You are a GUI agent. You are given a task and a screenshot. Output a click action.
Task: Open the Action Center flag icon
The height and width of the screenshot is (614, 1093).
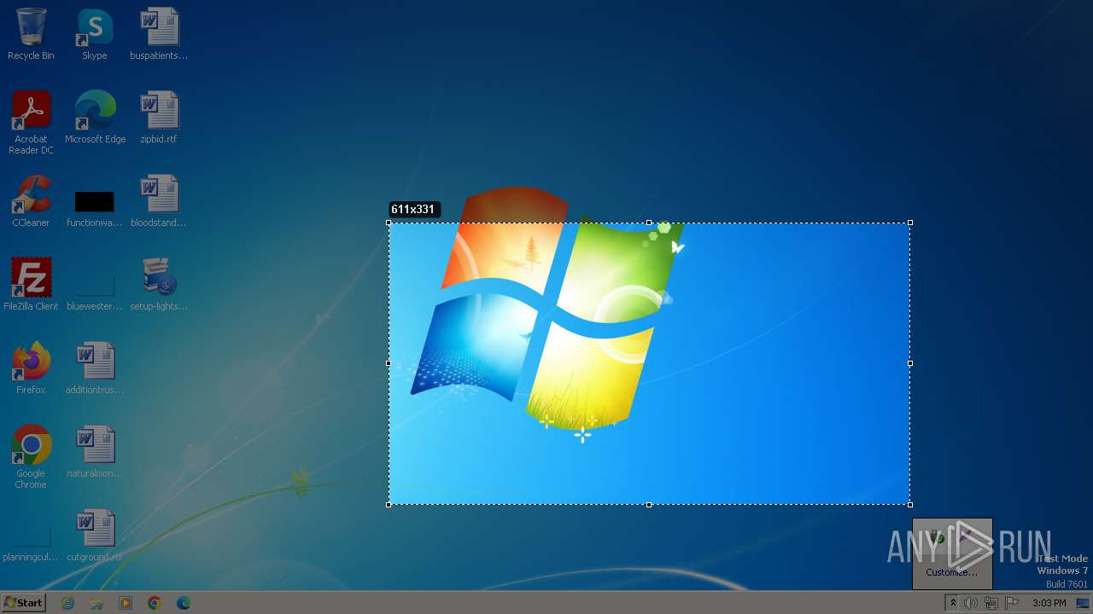(x=1012, y=603)
